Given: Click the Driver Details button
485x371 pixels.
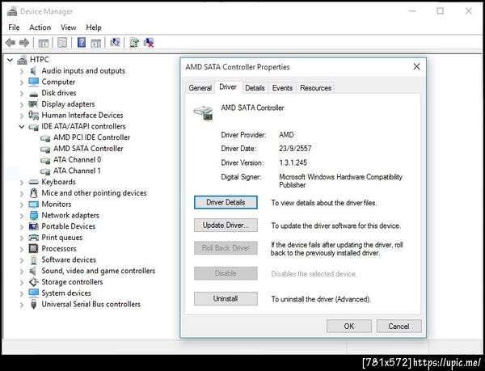Looking at the screenshot, I should click(226, 203).
